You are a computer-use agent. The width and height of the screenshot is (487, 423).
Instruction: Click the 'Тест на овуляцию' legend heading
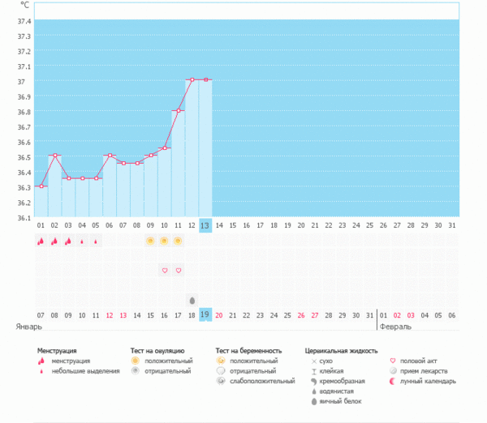point(162,350)
